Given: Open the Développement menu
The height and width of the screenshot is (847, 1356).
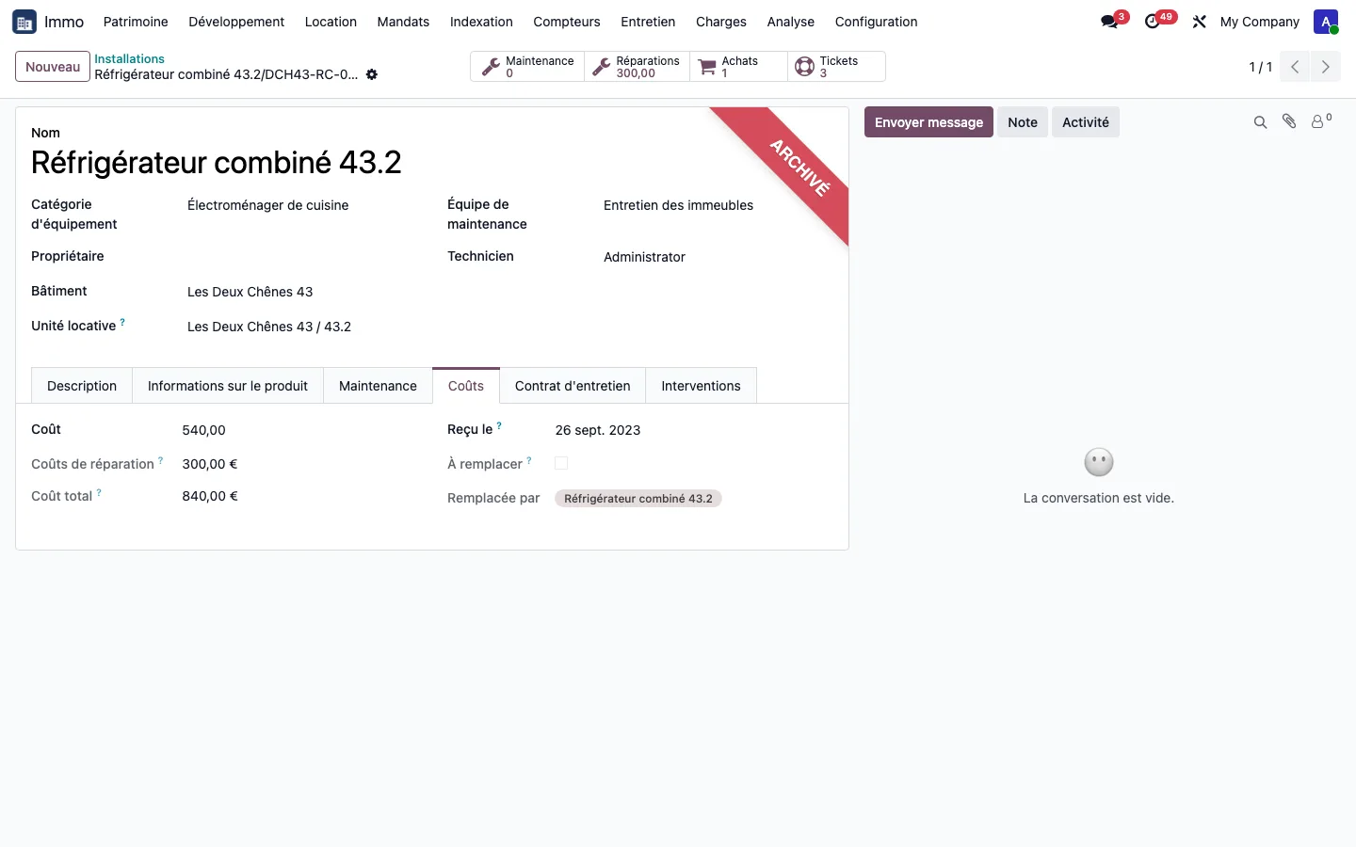Looking at the screenshot, I should click(236, 22).
